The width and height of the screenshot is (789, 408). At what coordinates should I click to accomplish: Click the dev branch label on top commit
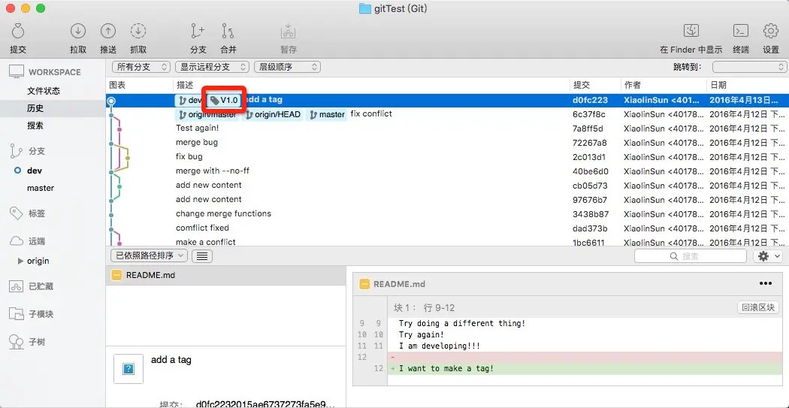click(189, 100)
